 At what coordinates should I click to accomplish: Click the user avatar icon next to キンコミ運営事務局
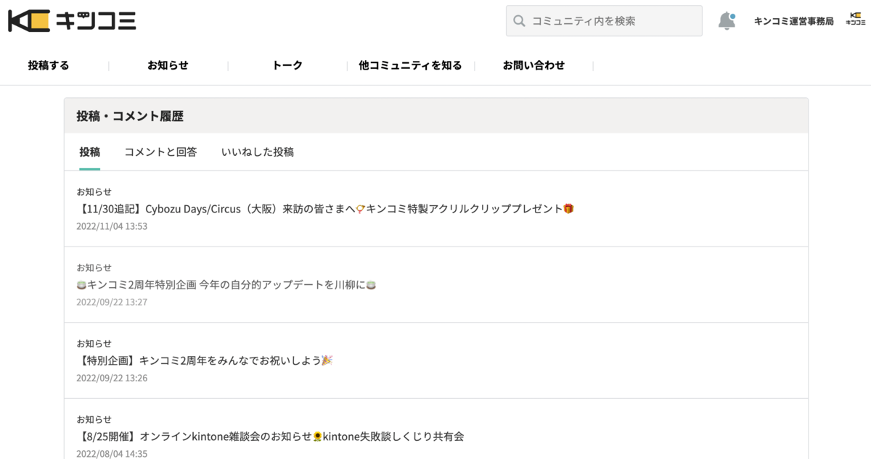857,19
